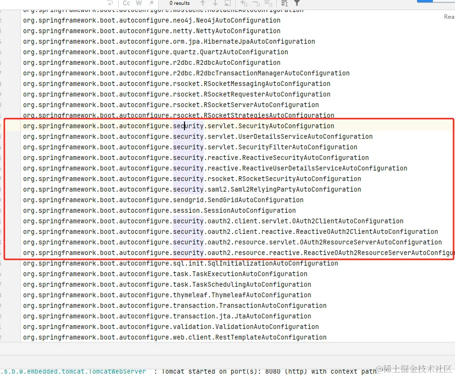Screen dimensions: 455x377
Task: Click TaskExecutionAutoConfiguration line
Action: (x=165, y=274)
